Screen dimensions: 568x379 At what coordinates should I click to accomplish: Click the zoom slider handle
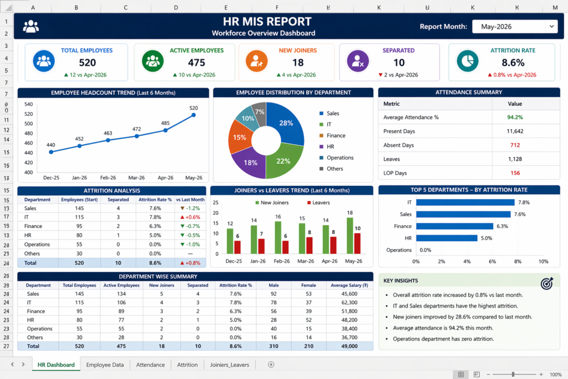click(513, 375)
